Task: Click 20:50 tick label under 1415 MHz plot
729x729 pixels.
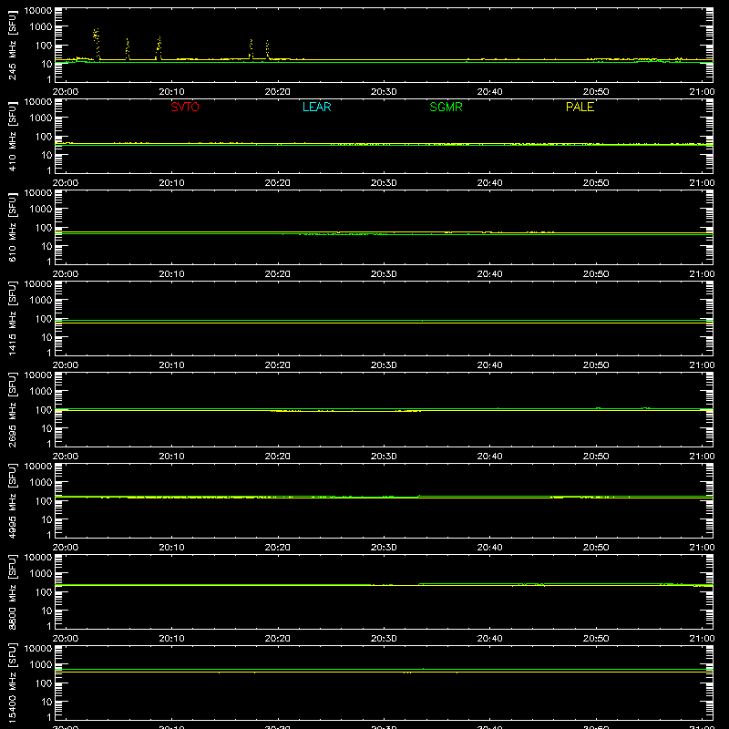Action: point(596,365)
